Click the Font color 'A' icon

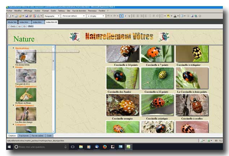[175, 16]
